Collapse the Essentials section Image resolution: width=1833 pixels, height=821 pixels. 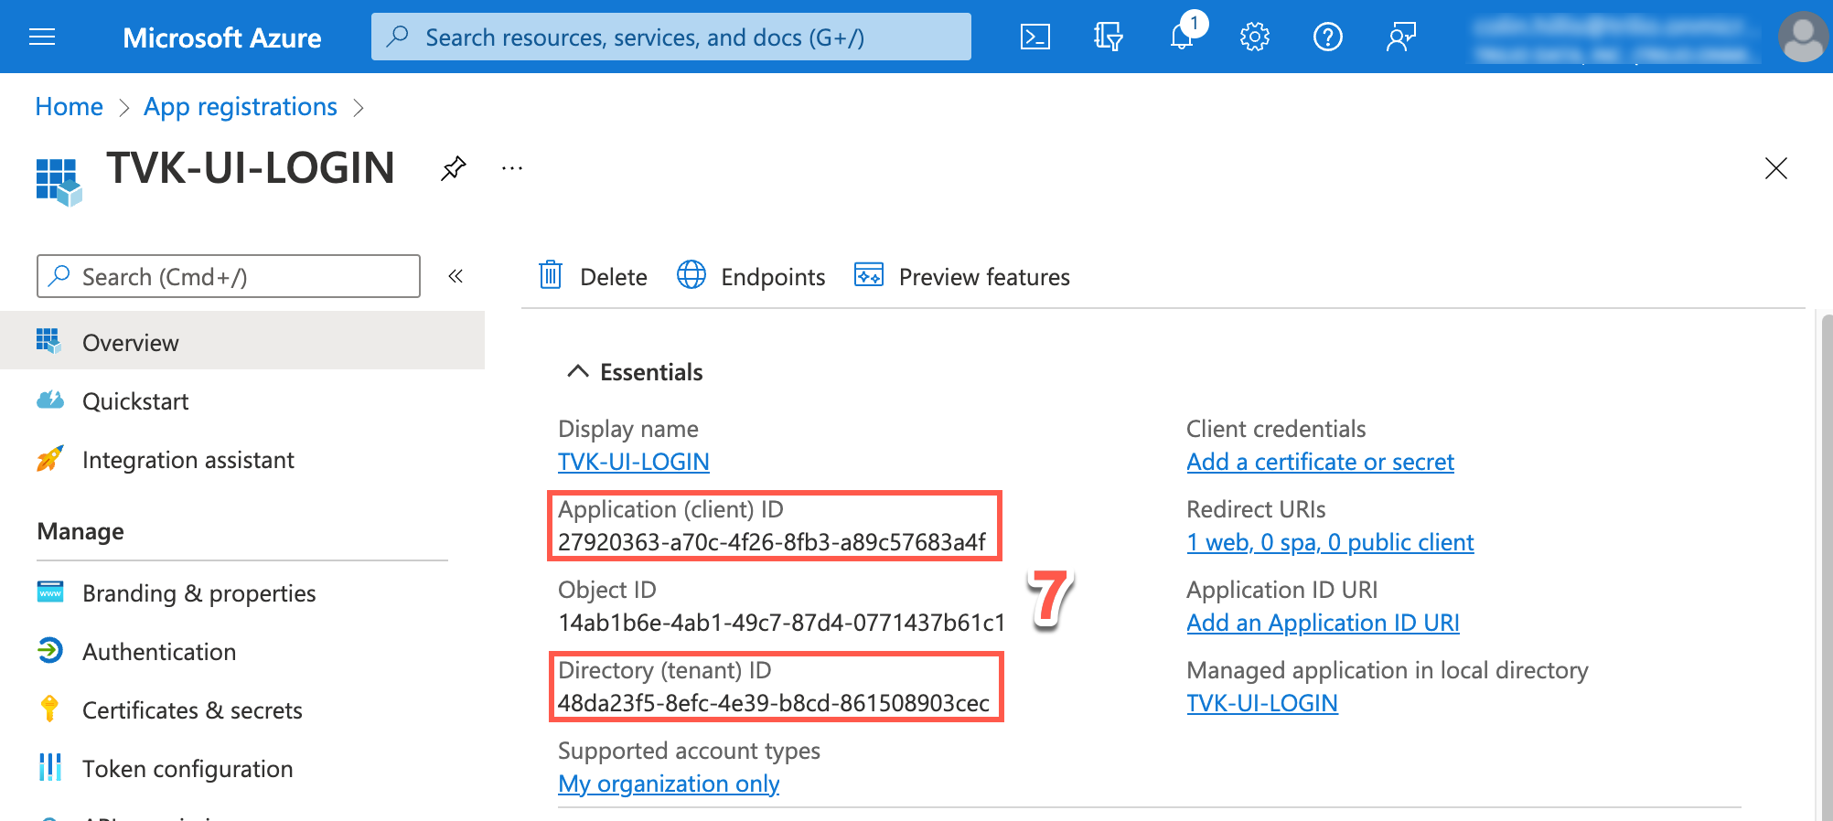pyautogui.click(x=577, y=371)
